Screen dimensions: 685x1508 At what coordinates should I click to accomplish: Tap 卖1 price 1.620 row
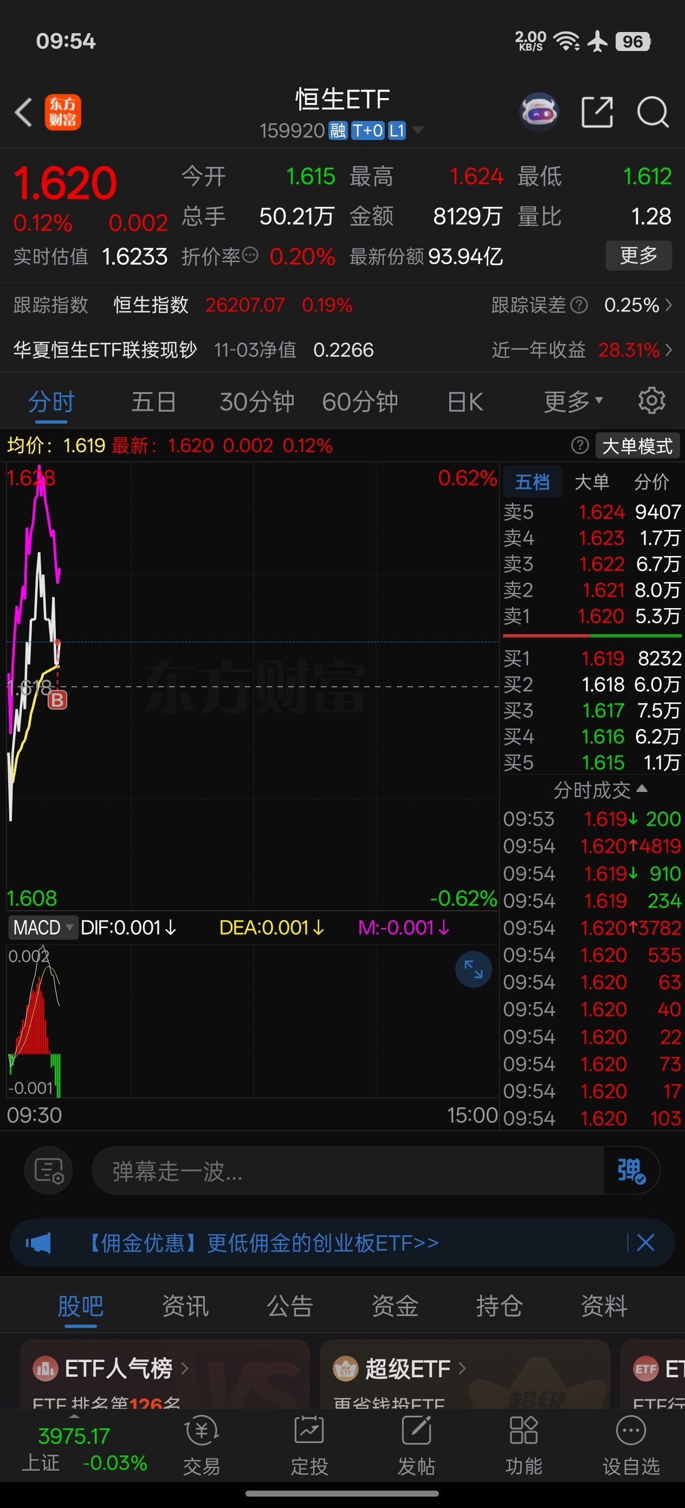(592, 616)
